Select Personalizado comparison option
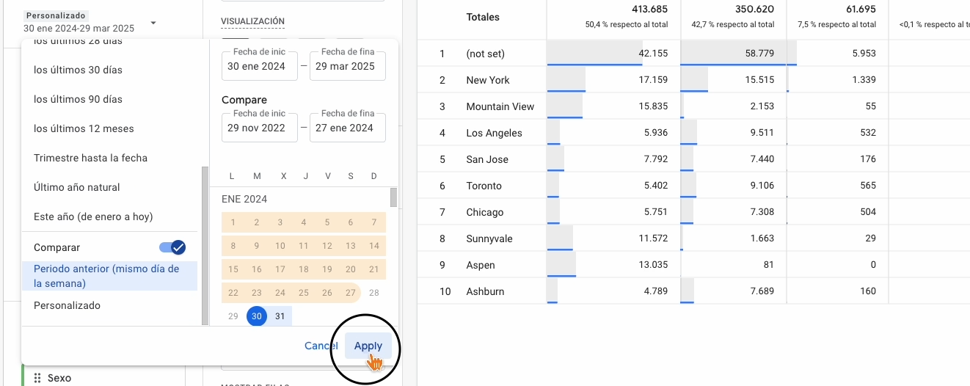 pos(67,305)
